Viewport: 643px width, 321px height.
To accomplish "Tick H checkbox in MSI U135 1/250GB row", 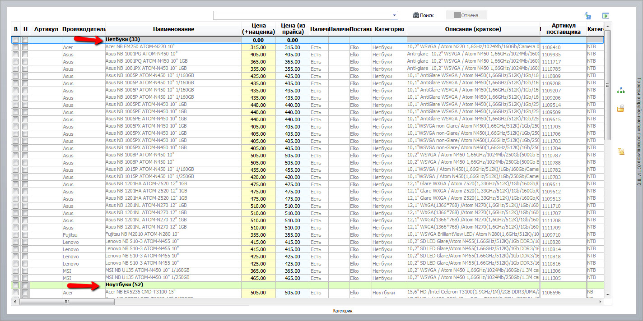I will click(25, 278).
